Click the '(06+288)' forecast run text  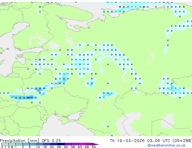[182, 141]
